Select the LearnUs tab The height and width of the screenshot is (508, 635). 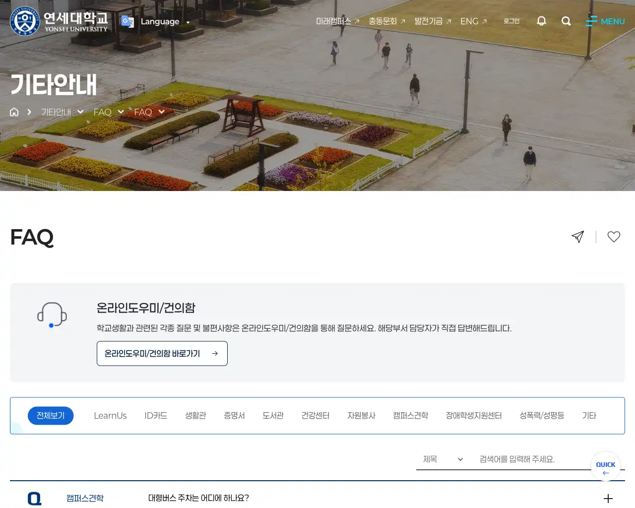tap(110, 416)
